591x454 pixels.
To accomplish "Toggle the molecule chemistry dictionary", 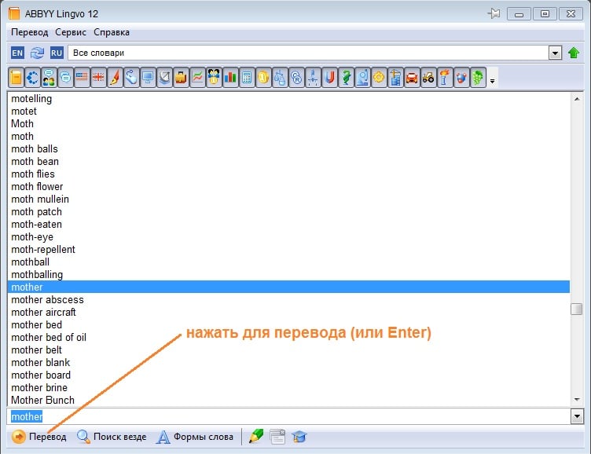I will pos(461,78).
